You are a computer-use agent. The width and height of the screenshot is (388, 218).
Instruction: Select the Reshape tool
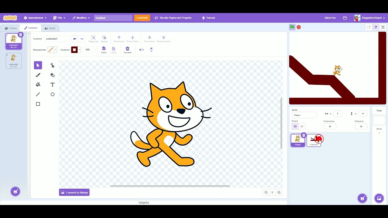52,65
